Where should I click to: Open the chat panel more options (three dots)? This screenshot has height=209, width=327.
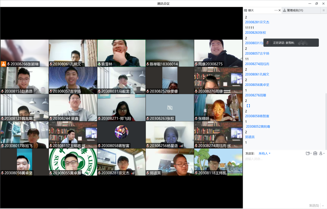[x=276, y=10]
